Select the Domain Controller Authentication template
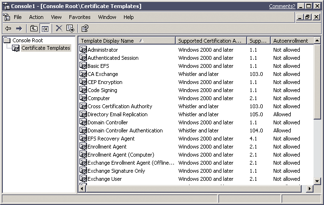The width and height of the screenshot is (324, 205). click(125, 130)
